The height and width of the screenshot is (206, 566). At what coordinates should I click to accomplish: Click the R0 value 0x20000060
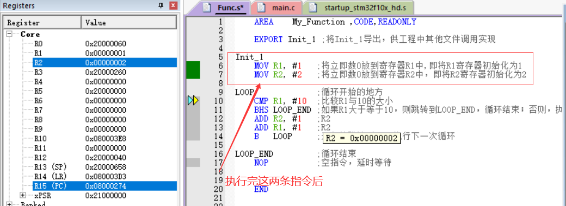(106, 44)
